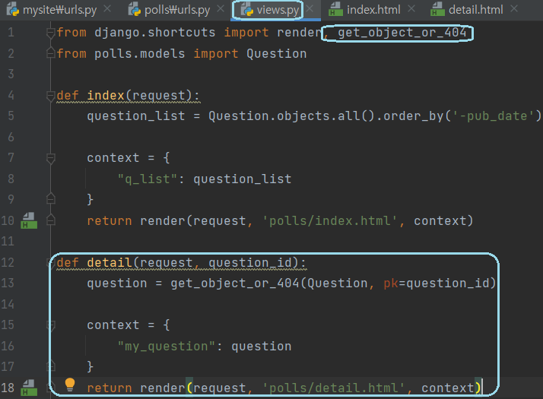Click the Python file icon on polls\urls.py tab

pyautogui.click(x=135, y=9)
